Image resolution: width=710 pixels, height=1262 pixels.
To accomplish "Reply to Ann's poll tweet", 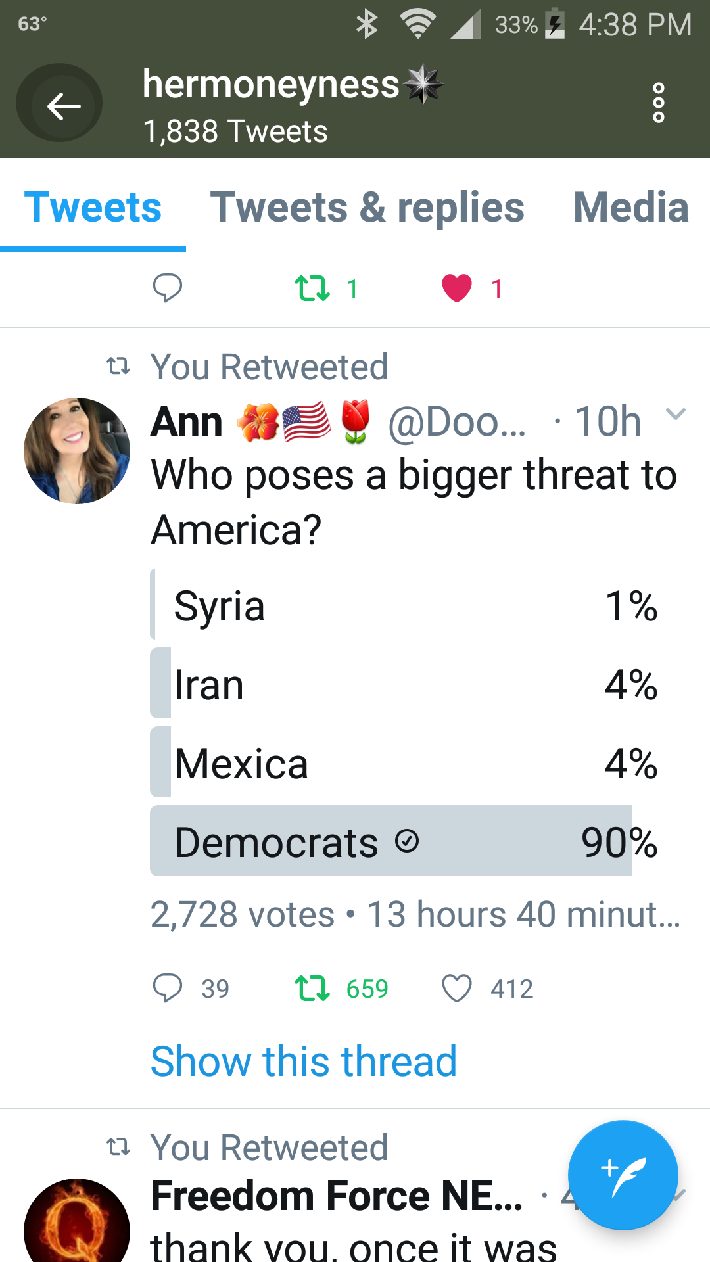I will pos(168,988).
